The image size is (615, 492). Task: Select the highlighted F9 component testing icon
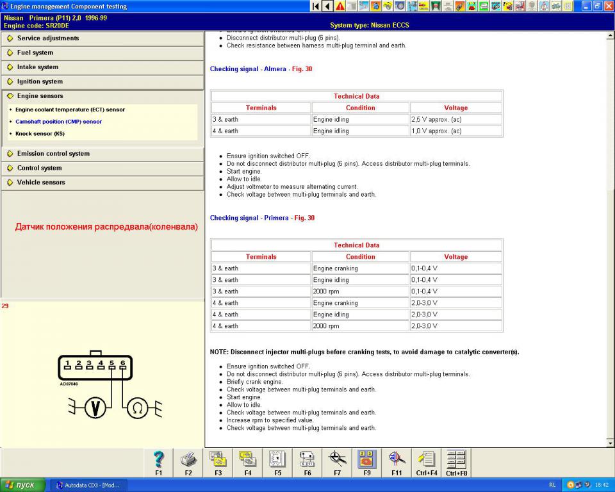click(367, 463)
